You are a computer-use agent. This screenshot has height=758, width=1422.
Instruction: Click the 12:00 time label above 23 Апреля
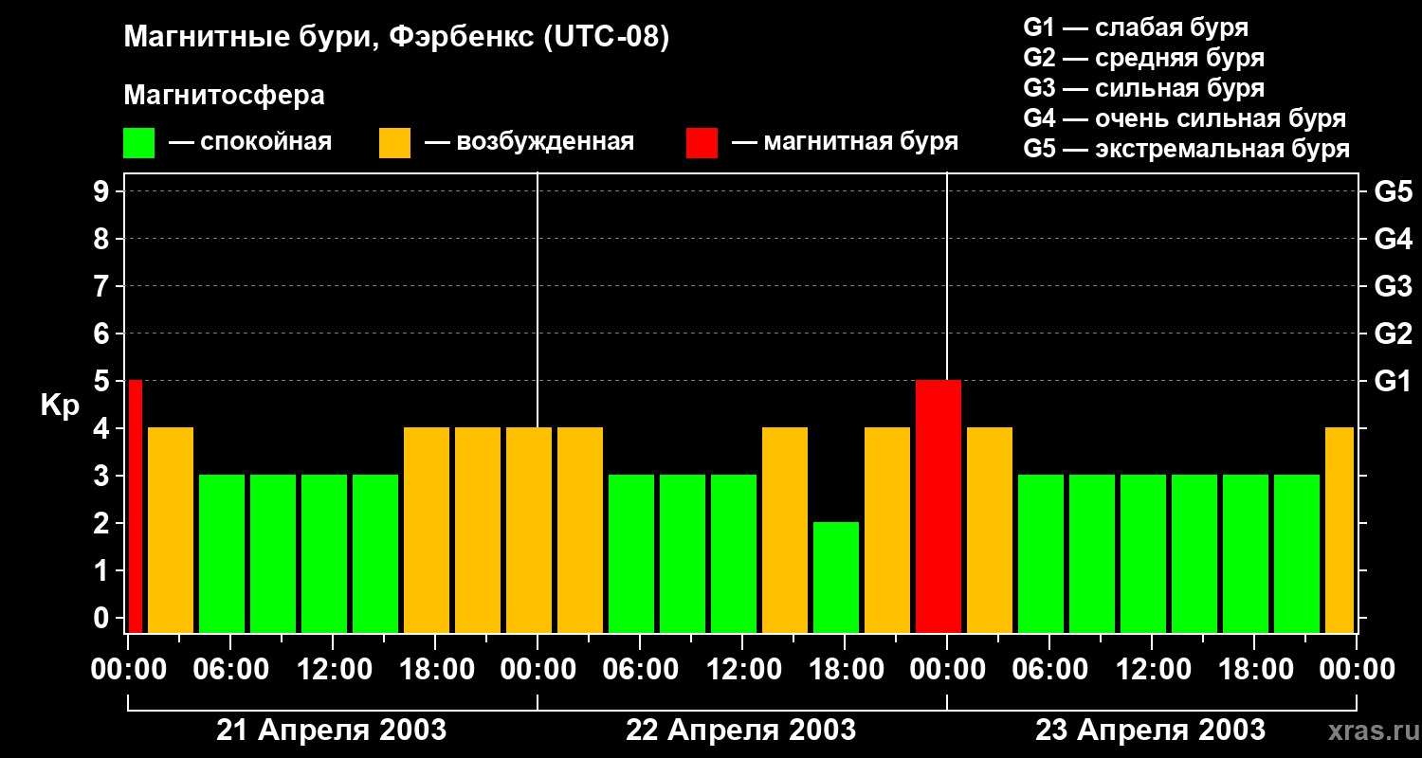coord(1152,670)
